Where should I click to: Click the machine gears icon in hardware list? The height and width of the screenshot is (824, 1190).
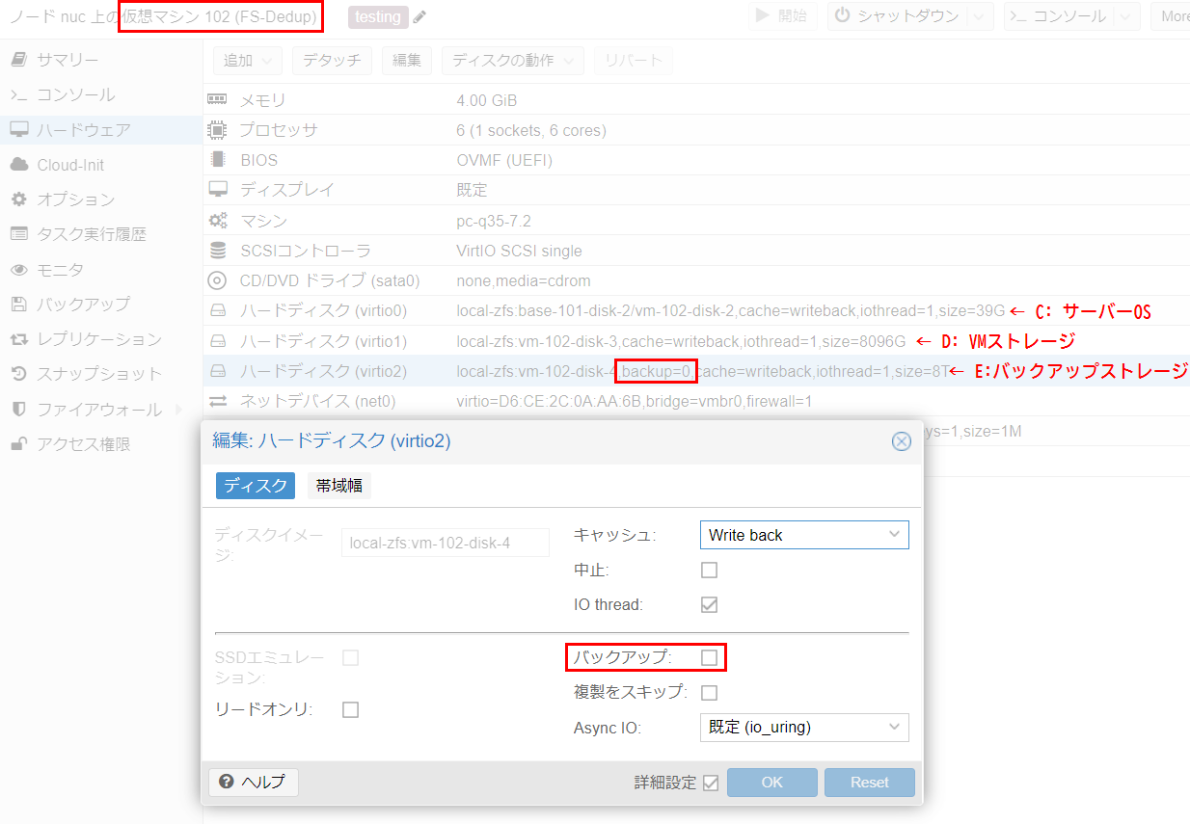click(x=218, y=221)
